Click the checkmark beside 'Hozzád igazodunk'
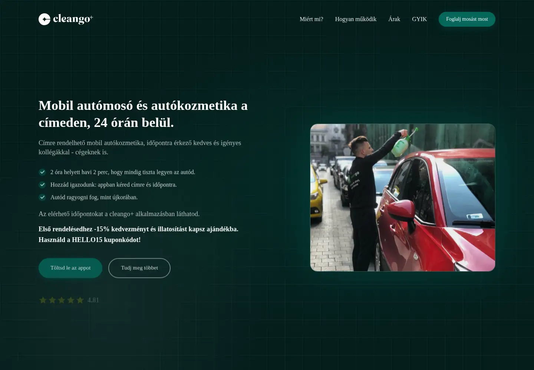 tap(42, 185)
